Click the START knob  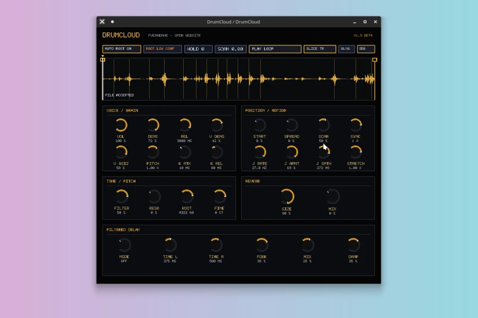click(x=260, y=125)
